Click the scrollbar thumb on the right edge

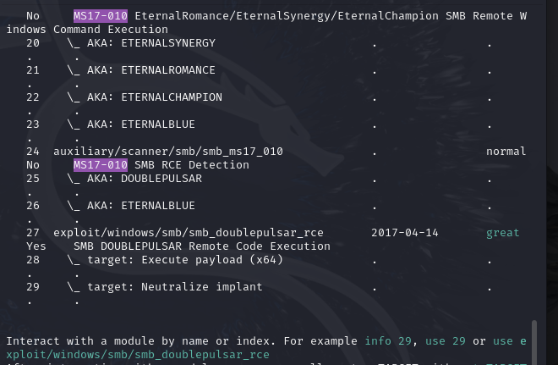533,341
